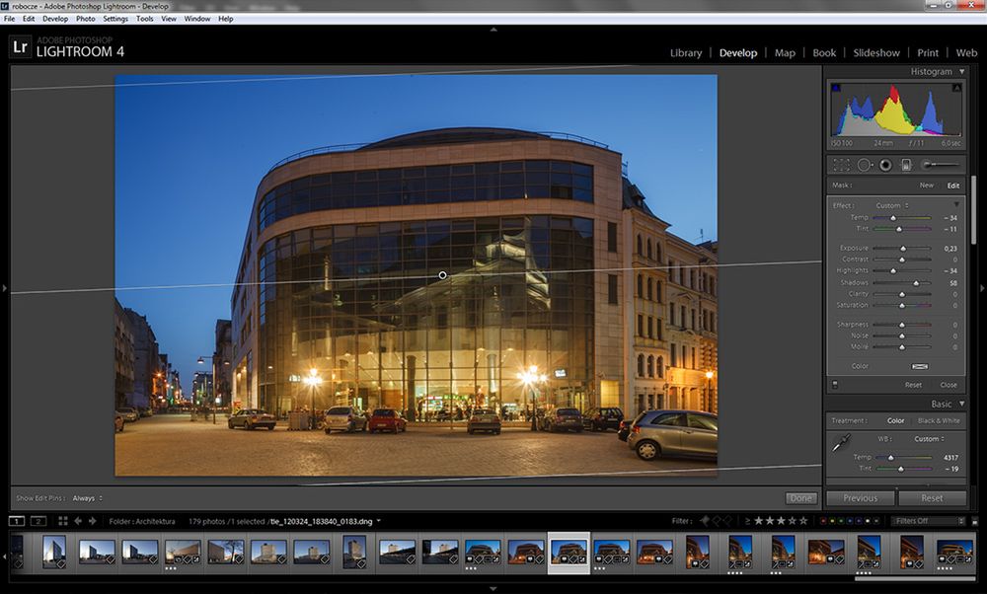
Task: Pick the White Balance Selector eyedropper
Action: [x=841, y=444]
